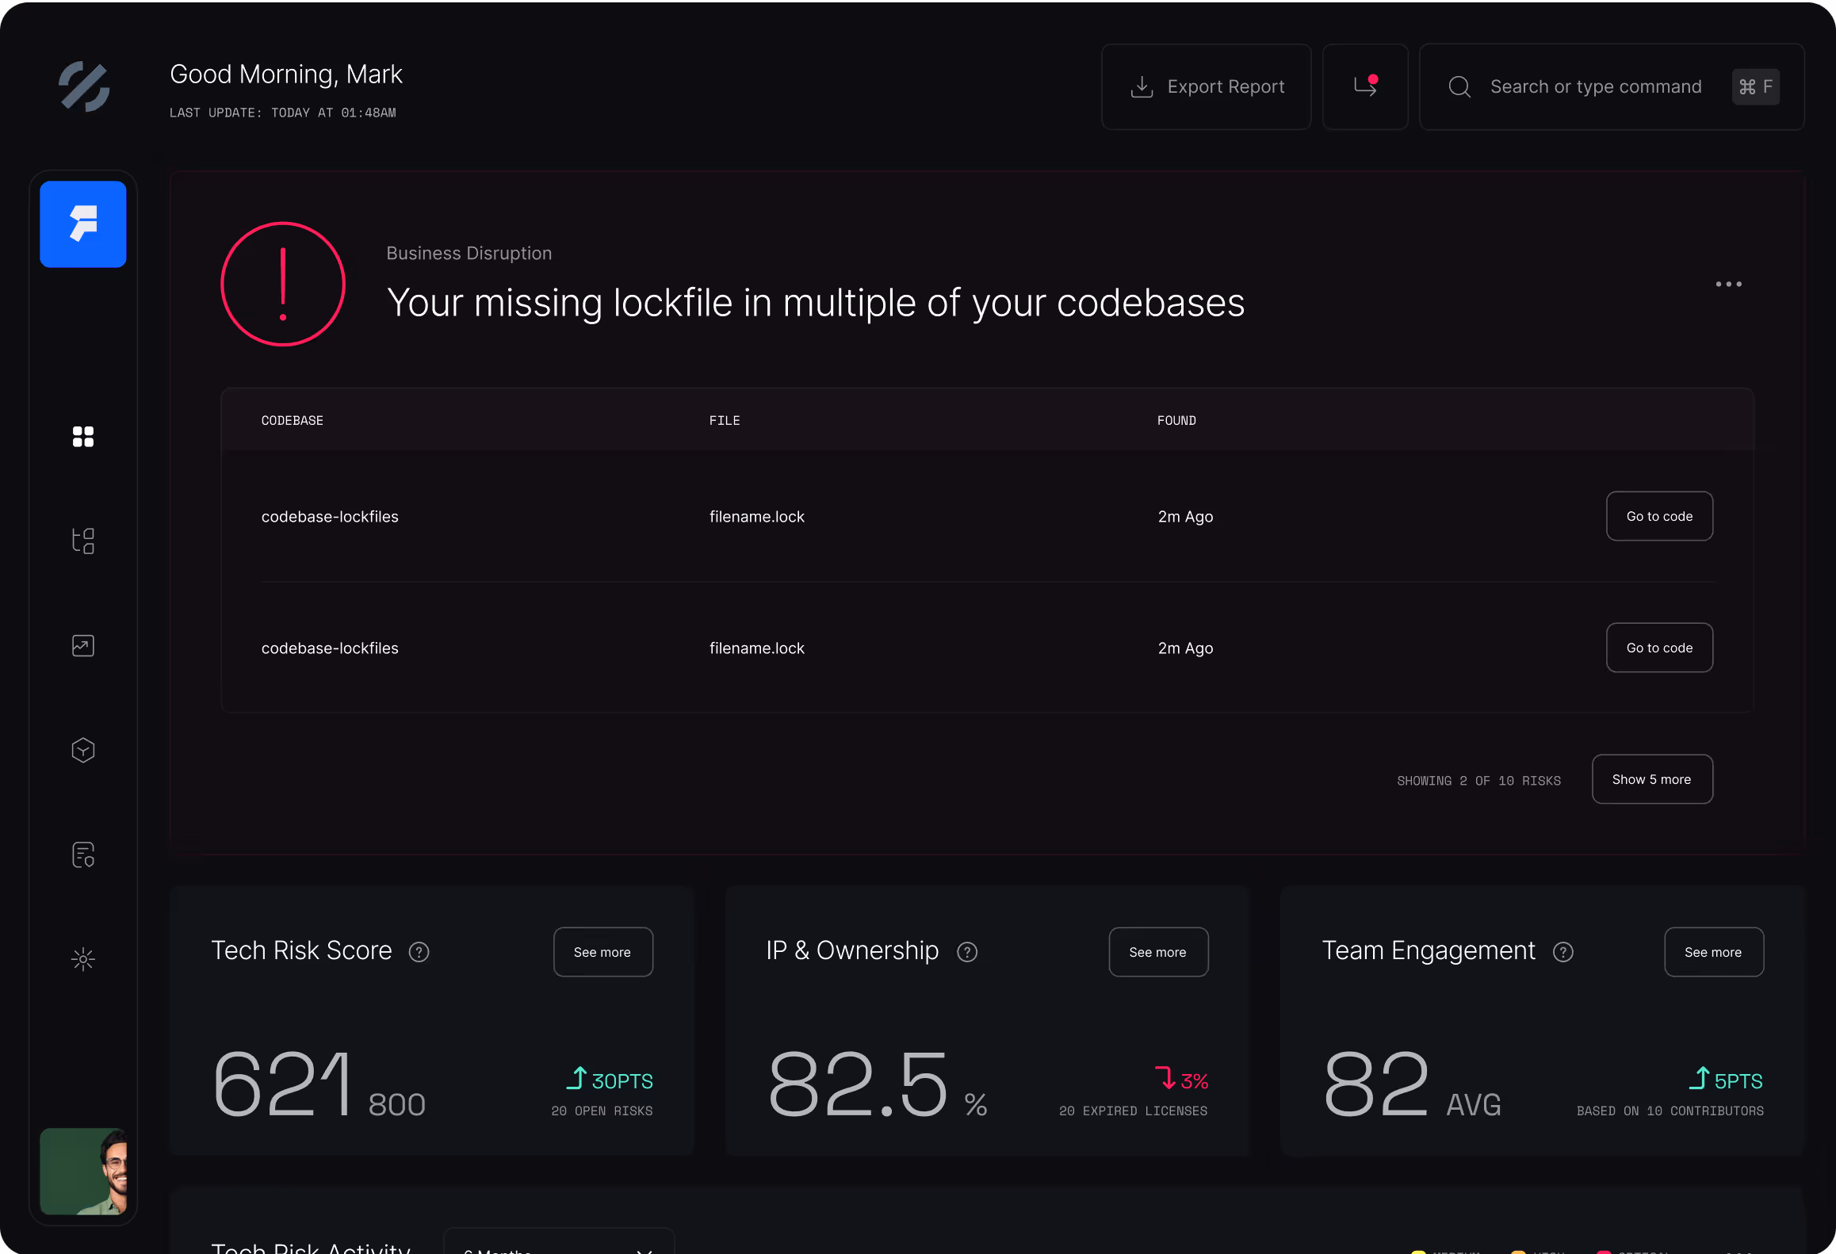
Task: Click the Search or type command field
Action: click(1595, 86)
